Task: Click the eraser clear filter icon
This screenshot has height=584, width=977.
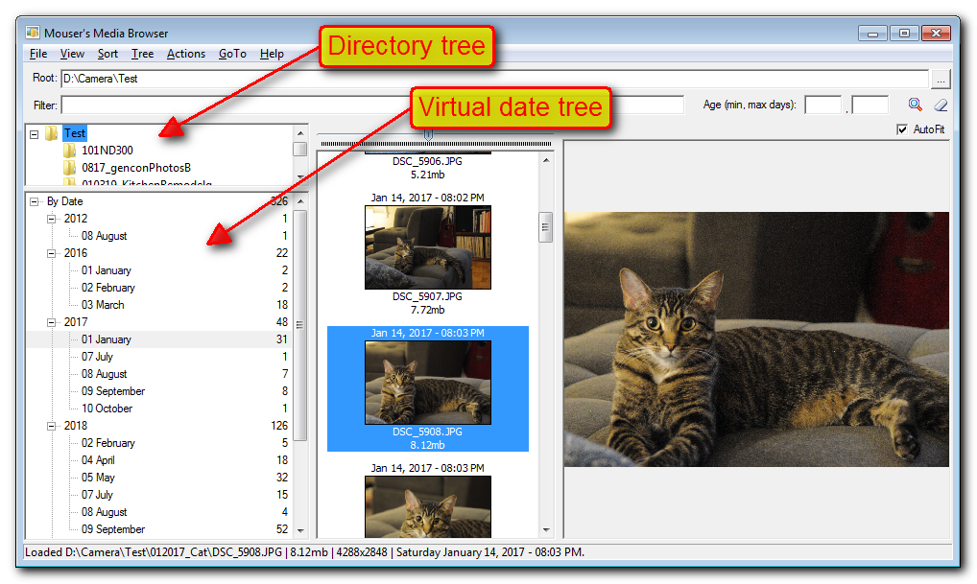Action: tap(941, 105)
